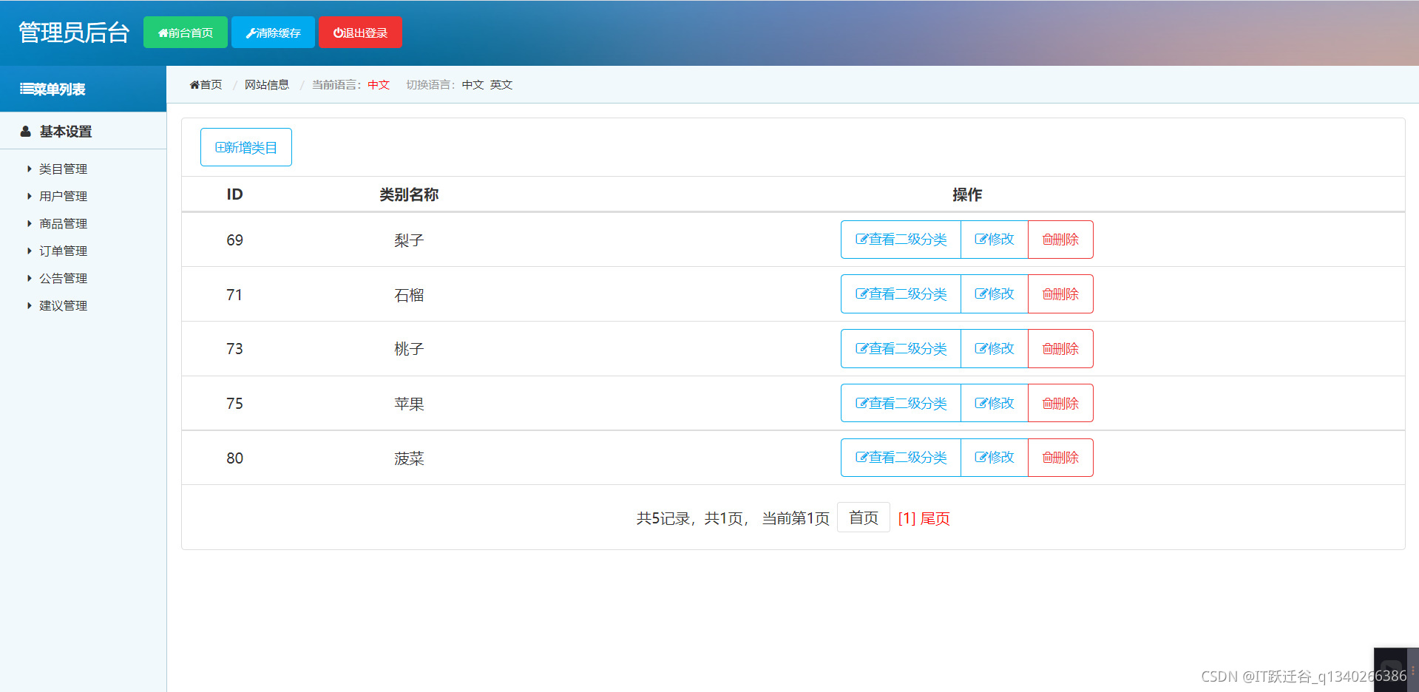1419x692 pixels.
Task: Click ID cell 71
Action: click(234, 295)
